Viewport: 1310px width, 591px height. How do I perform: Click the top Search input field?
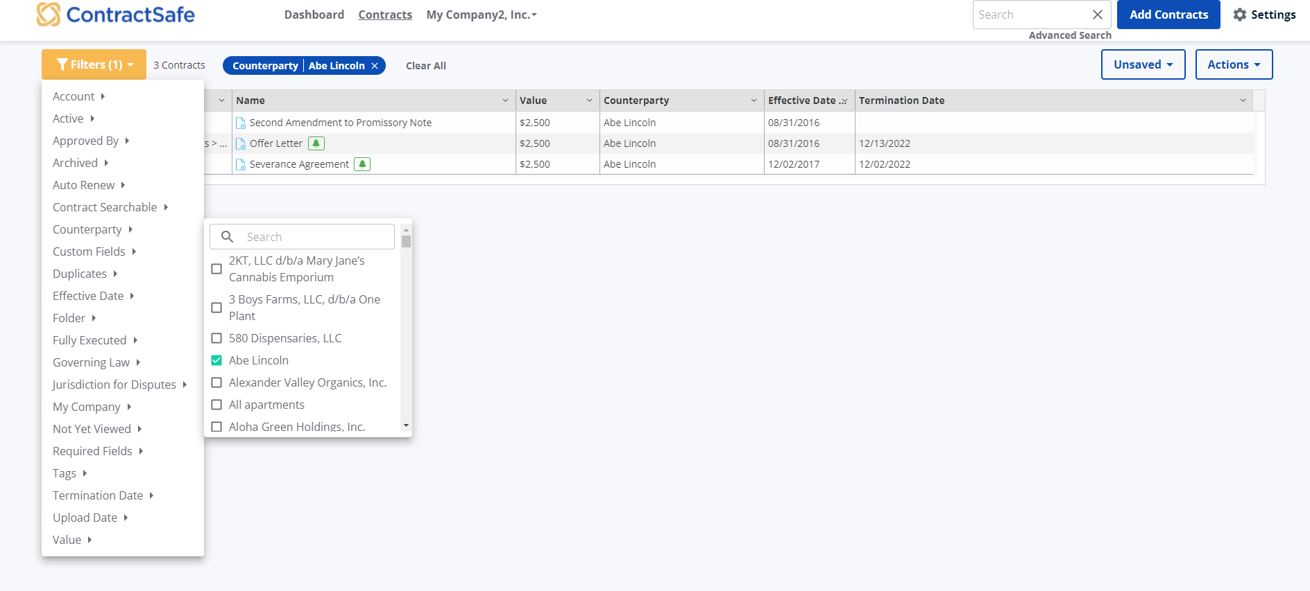tap(1031, 15)
